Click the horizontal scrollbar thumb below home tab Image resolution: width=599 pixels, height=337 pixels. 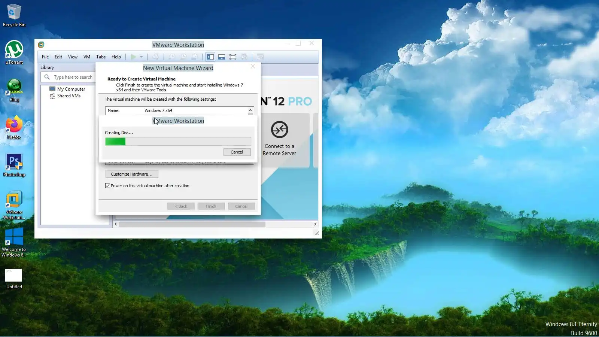point(192,224)
